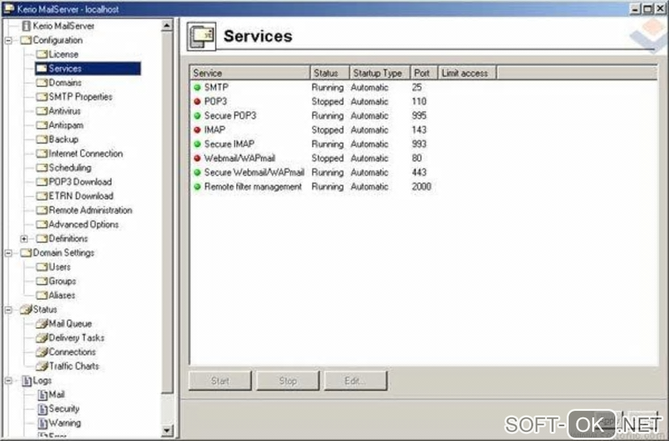Click the Internet Connection folder icon
Viewport: 669px width, 441px height.
tap(42, 153)
